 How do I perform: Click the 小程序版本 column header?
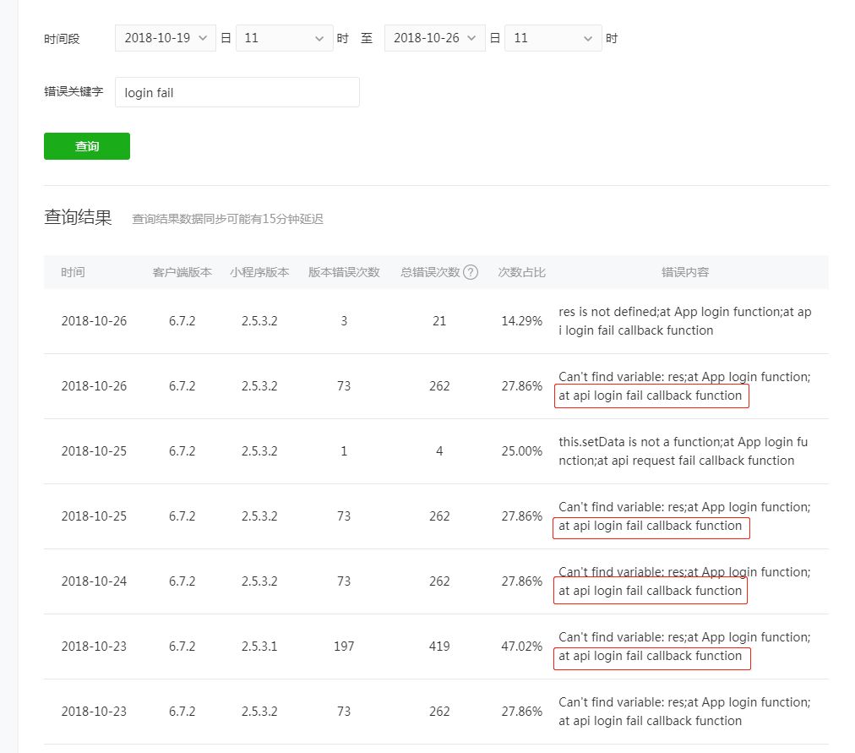pos(259,272)
